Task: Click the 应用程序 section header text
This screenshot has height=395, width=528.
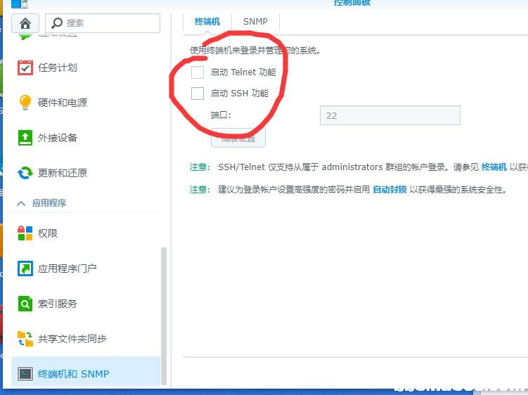Action: (x=49, y=203)
